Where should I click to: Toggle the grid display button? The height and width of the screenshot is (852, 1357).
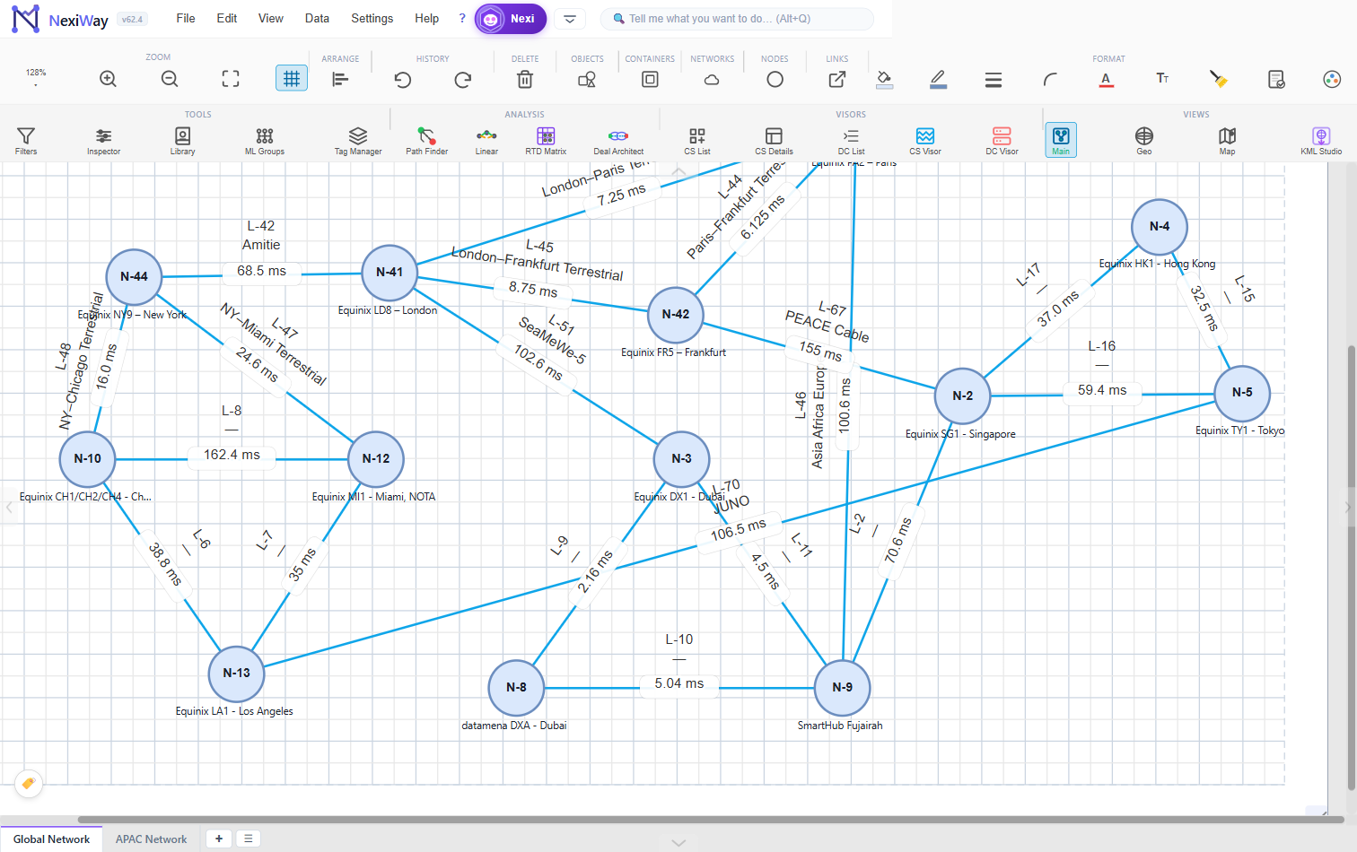(x=292, y=79)
